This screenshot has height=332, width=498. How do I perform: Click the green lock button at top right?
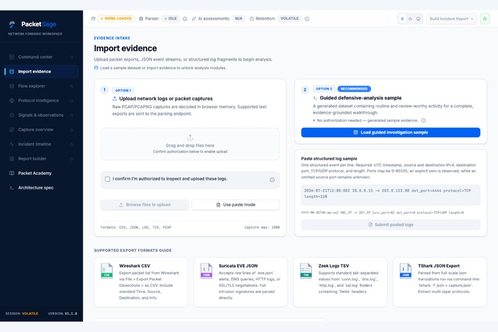point(484,19)
